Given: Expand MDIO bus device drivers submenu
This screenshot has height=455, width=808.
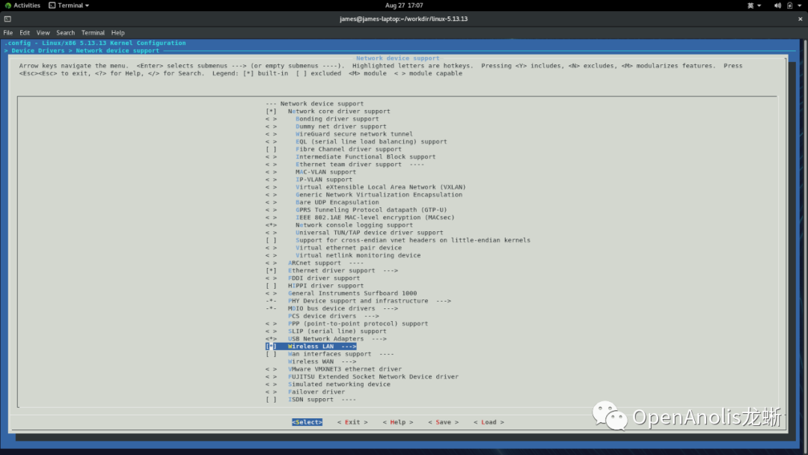Looking at the screenshot, I should point(343,308).
